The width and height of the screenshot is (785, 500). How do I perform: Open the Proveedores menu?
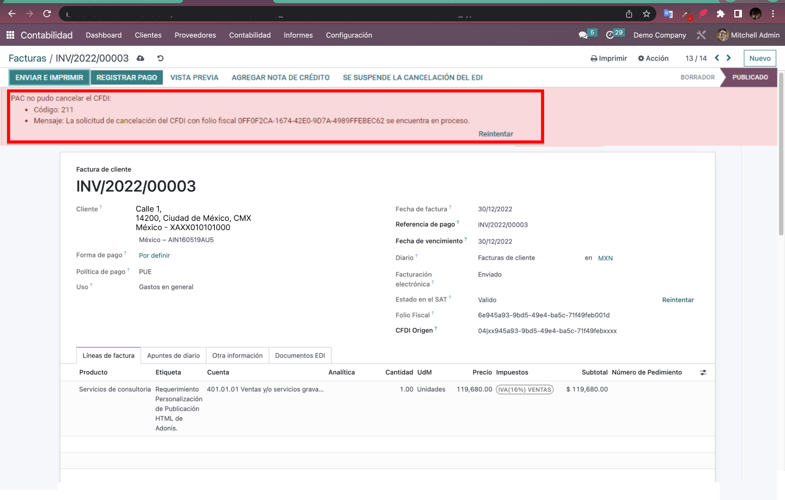[195, 35]
